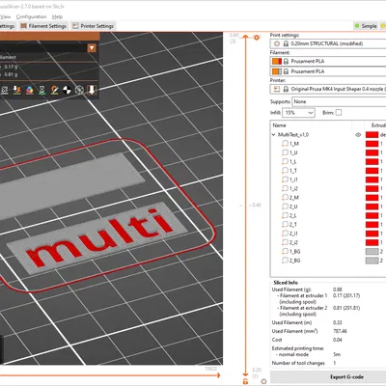Open View menu
This screenshot has height=386, width=386.
click(6, 16)
